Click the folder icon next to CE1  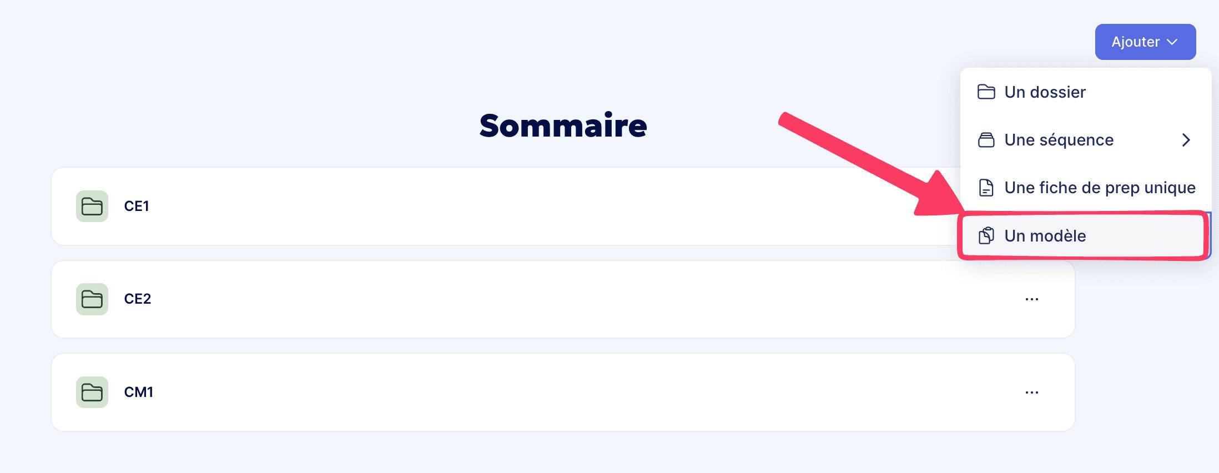pos(92,206)
